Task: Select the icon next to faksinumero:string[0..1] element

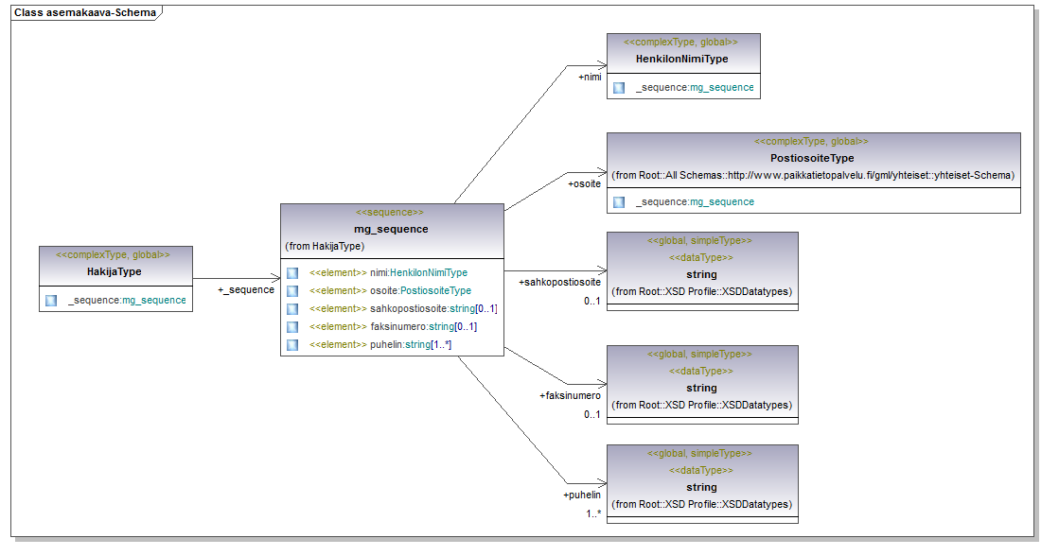Action: pos(292,327)
